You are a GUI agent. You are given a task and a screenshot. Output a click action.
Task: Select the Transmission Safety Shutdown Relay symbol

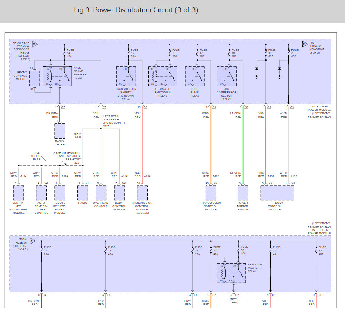coord(126,77)
